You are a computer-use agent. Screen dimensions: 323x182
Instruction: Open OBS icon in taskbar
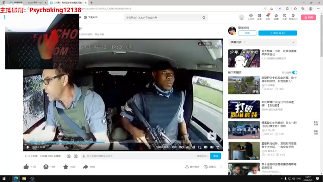(32, 178)
